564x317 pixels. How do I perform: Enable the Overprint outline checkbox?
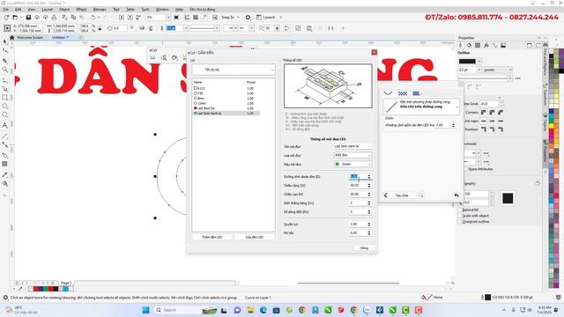[x=460, y=222]
